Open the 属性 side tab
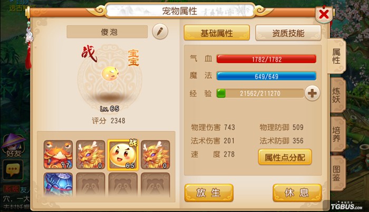Screen dimensions: 369x212 point(336,56)
